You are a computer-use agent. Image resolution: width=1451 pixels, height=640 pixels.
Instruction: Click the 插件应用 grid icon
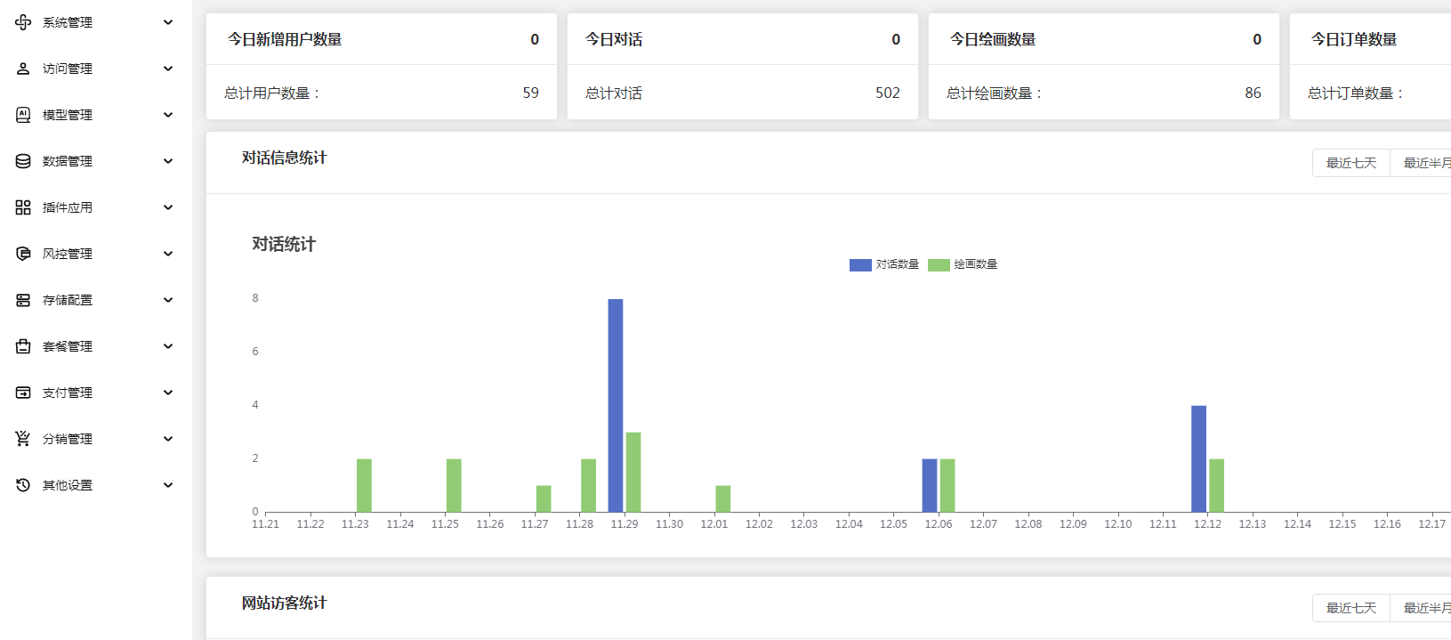[23, 207]
